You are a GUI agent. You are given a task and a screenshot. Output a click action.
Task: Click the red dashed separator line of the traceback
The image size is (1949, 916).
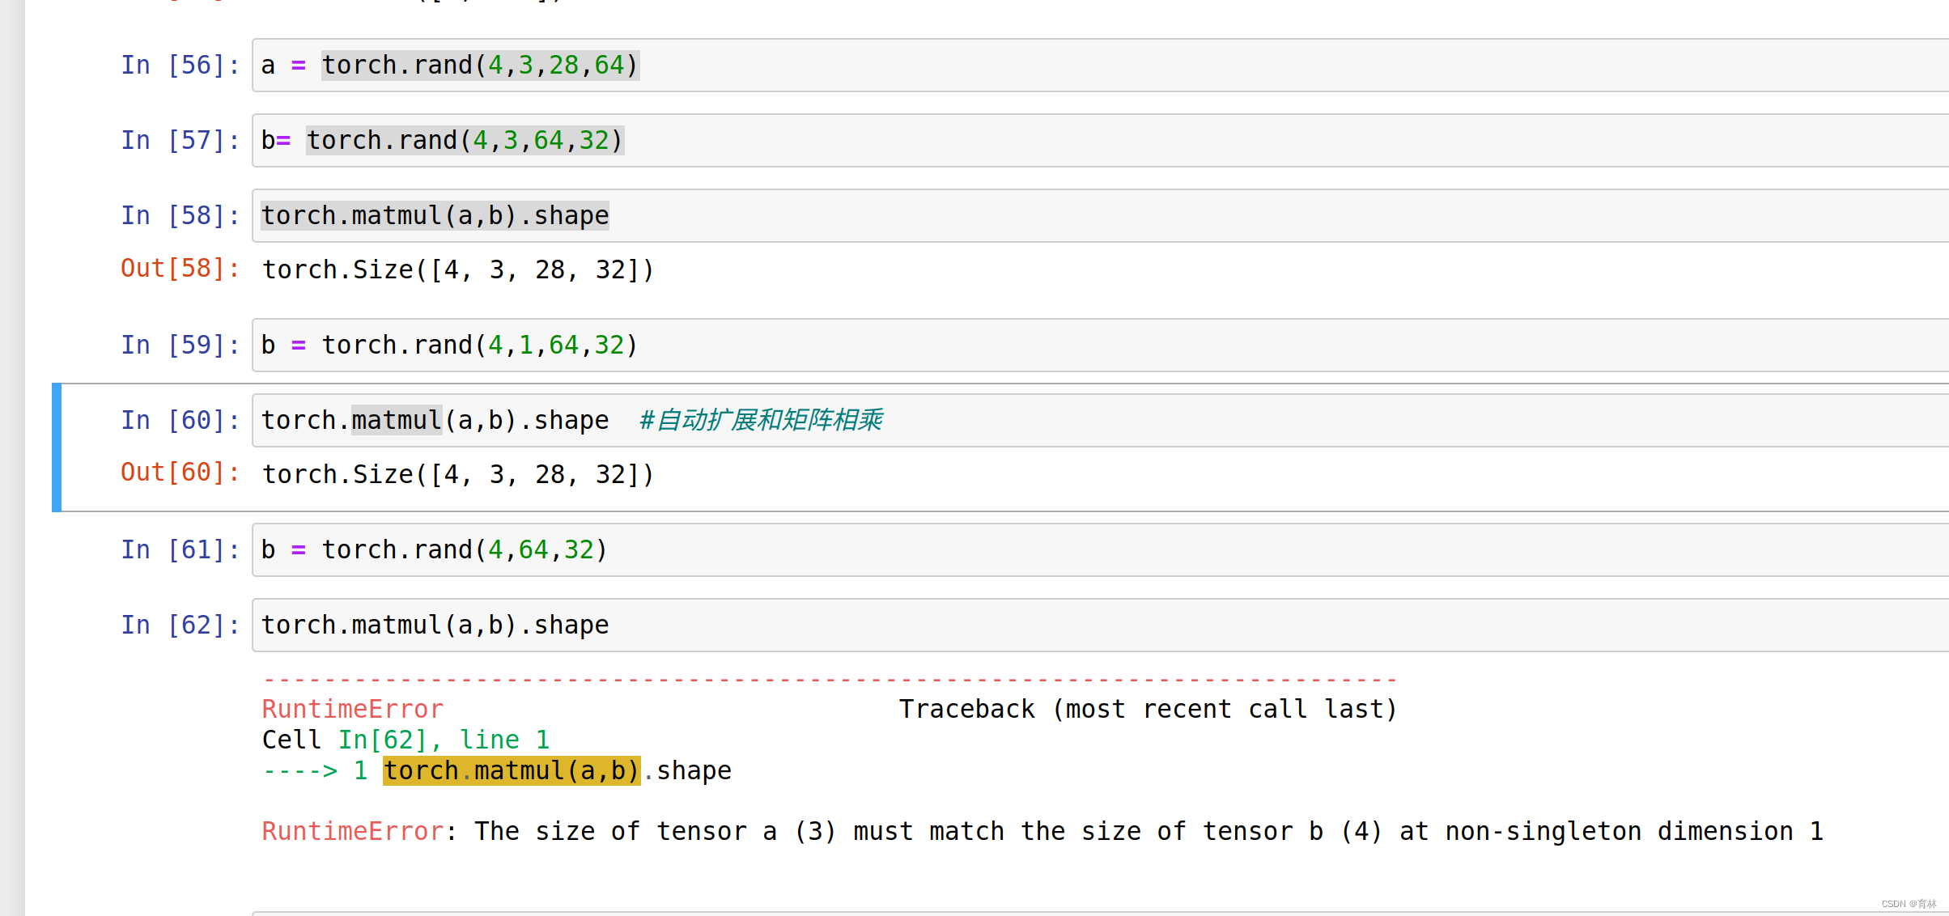coord(830,680)
